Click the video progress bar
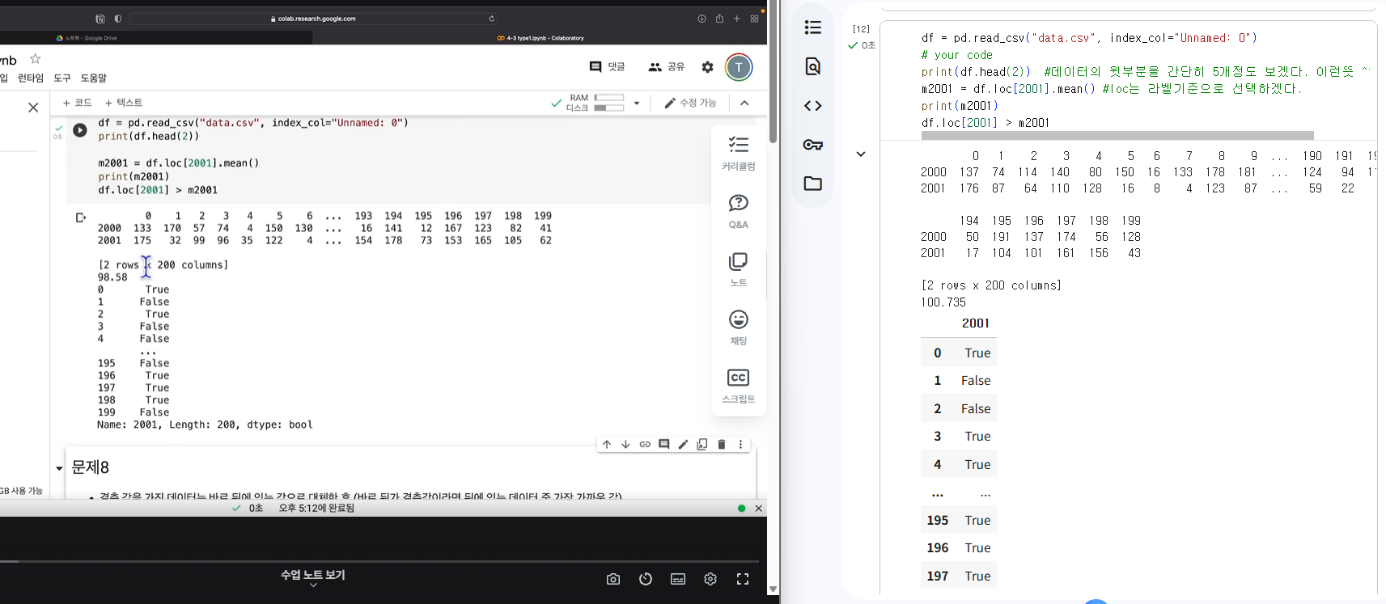This screenshot has height=604, width=1386. click(380, 560)
